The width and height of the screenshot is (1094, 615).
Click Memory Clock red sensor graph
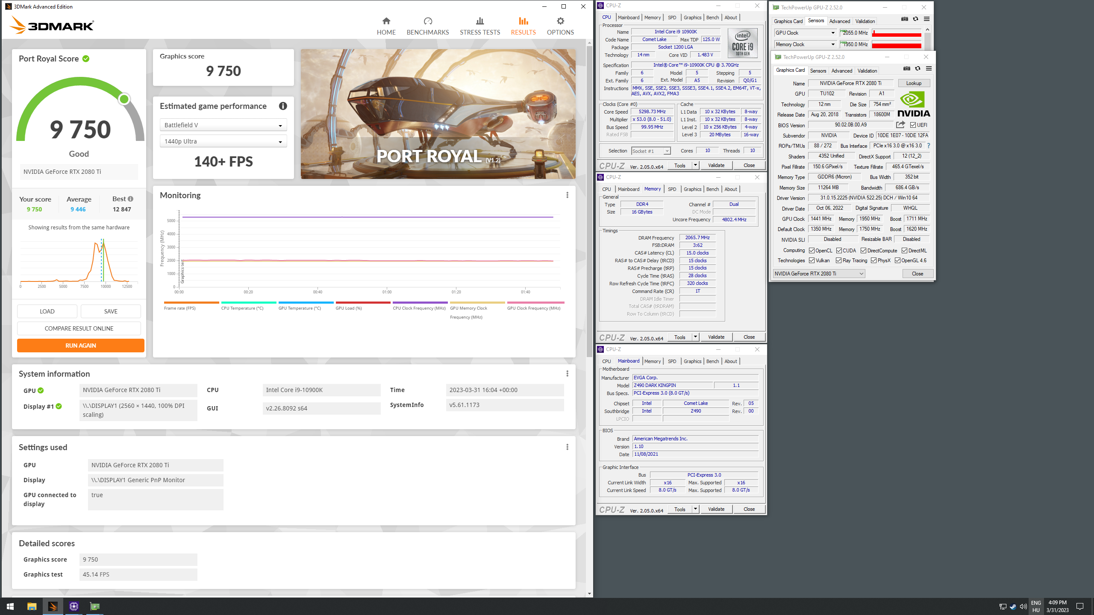coord(896,44)
